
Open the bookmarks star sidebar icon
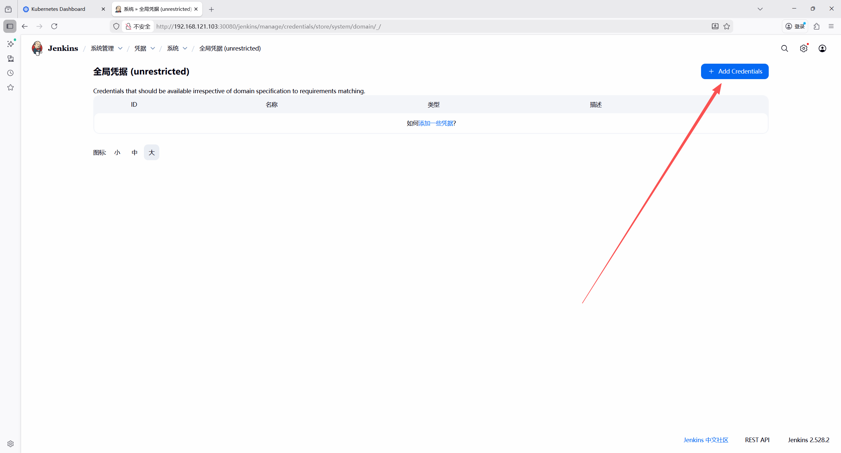pyautogui.click(x=11, y=87)
